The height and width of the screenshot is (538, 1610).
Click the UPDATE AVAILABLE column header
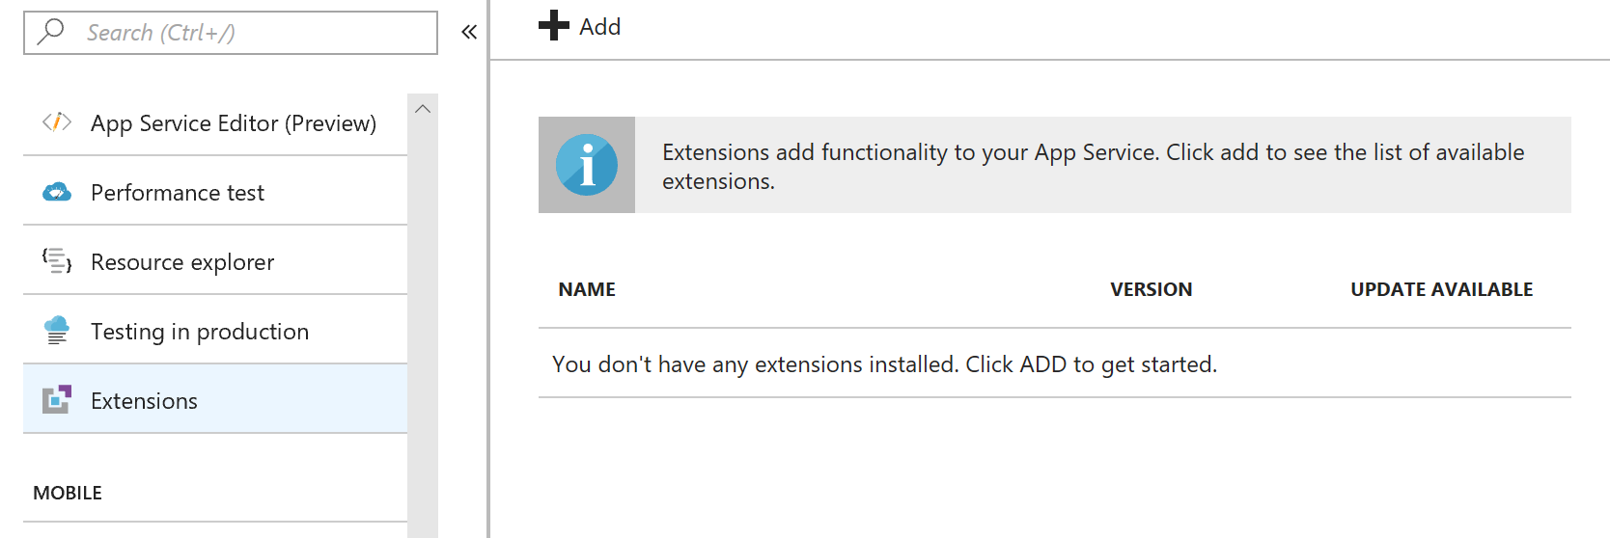[x=1441, y=289]
